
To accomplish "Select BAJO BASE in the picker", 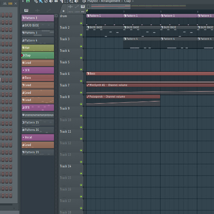I will point(38,25).
